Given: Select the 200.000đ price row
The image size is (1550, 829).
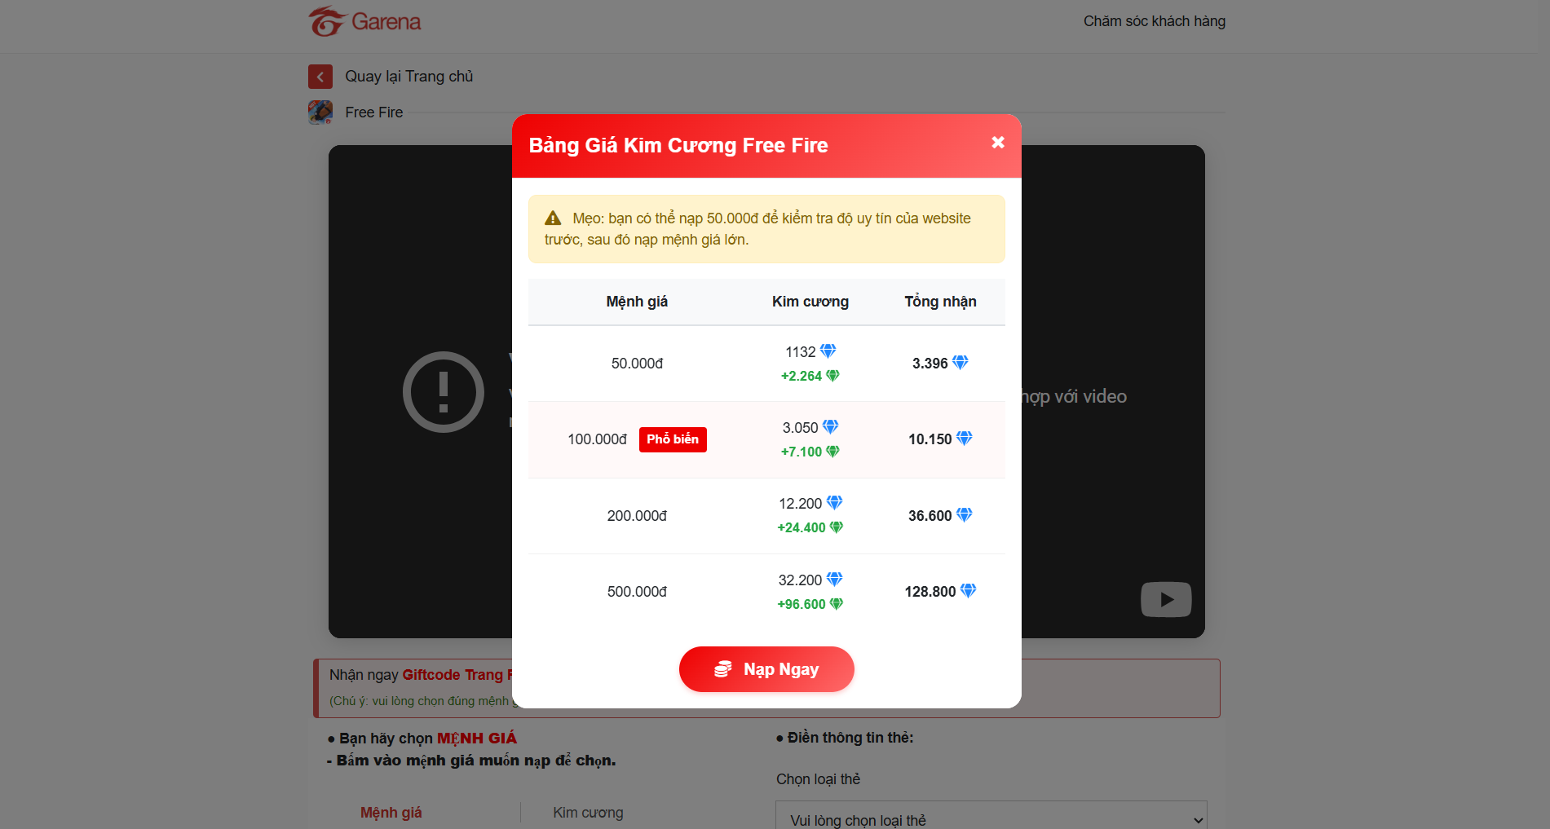Looking at the screenshot, I should [766, 516].
